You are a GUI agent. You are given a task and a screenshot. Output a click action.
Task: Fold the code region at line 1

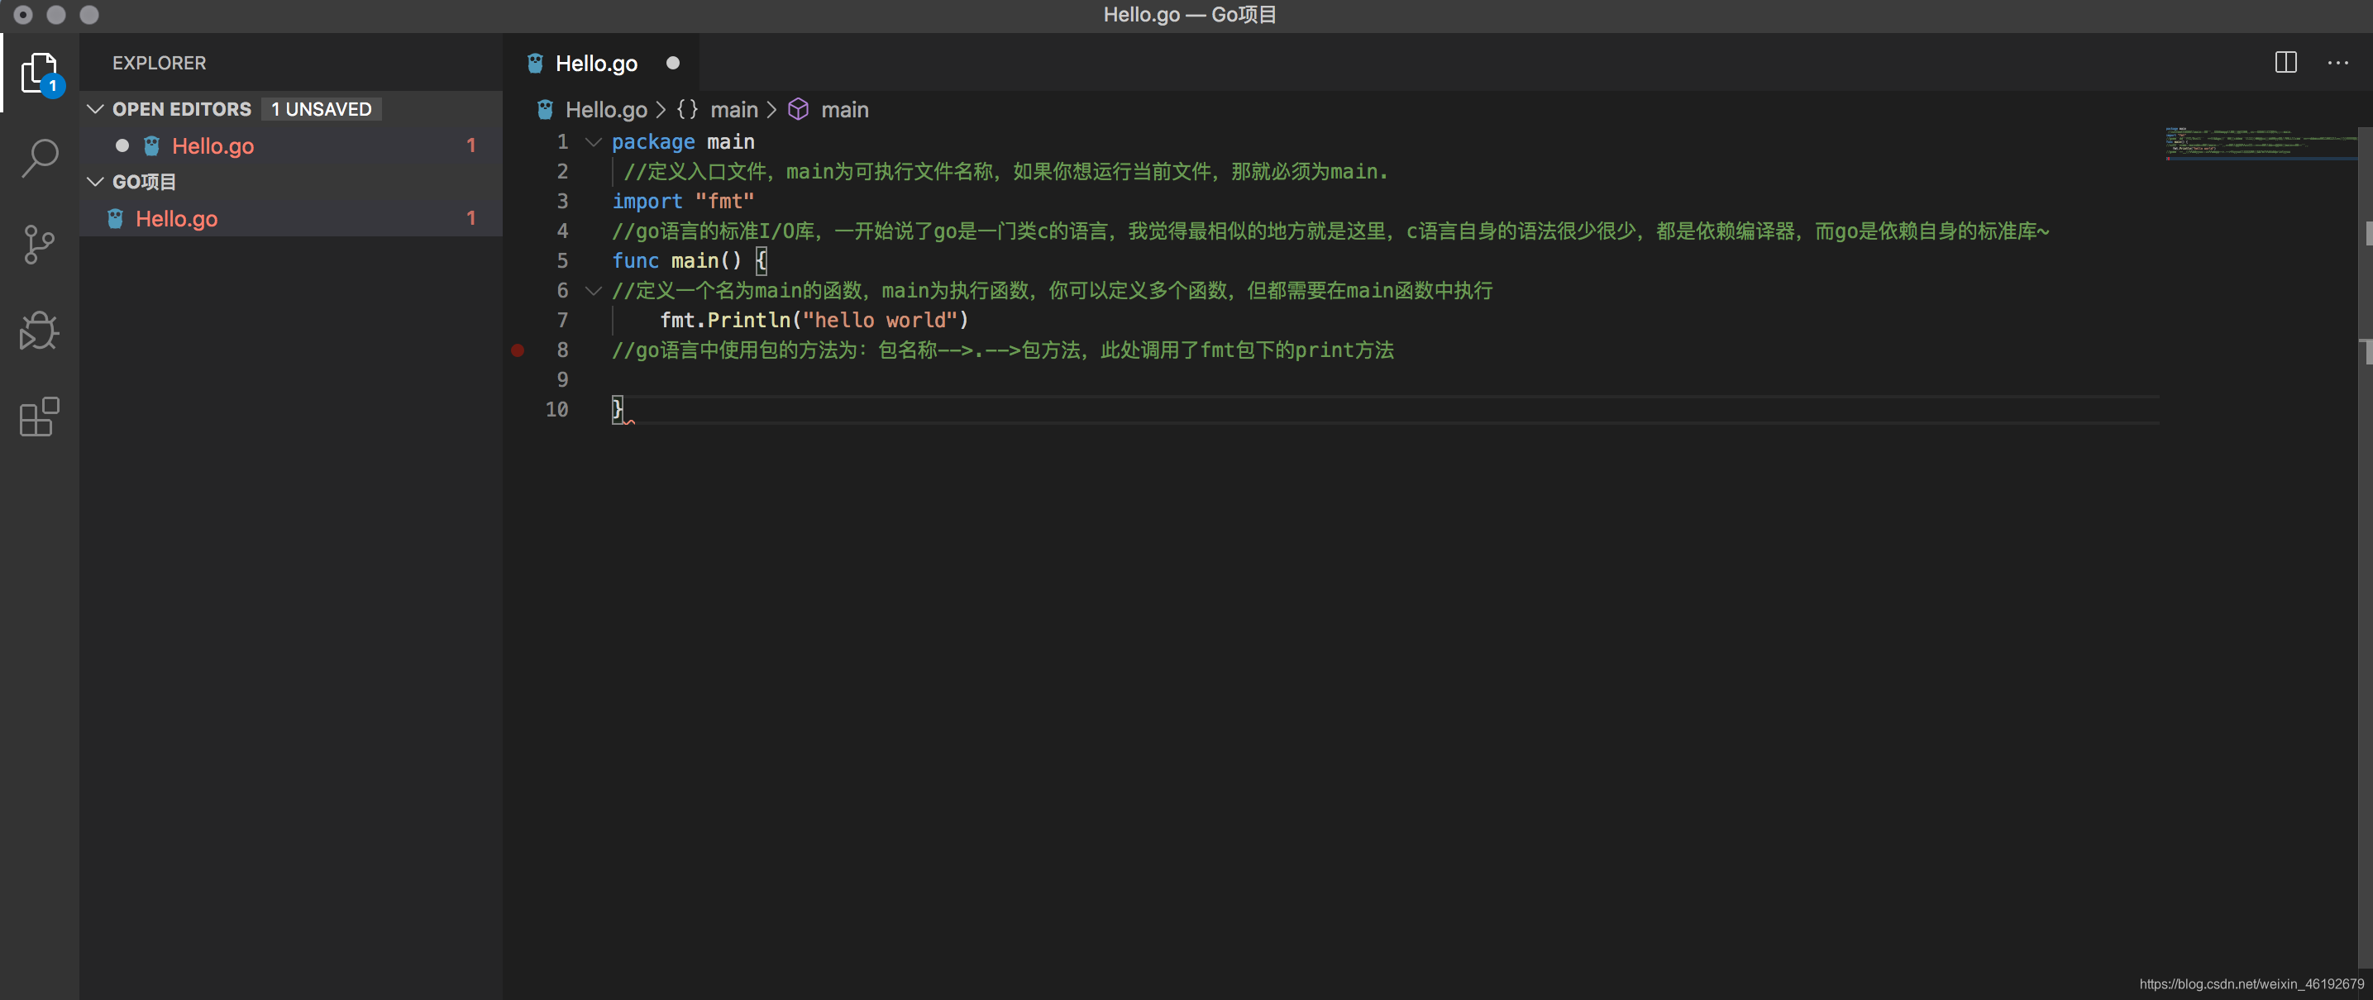[594, 142]
